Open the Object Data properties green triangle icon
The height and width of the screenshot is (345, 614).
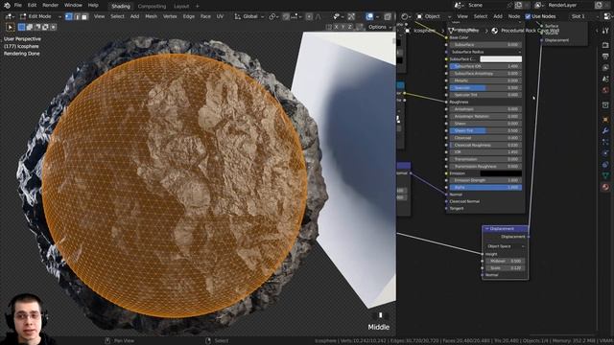tap(605, 175)
